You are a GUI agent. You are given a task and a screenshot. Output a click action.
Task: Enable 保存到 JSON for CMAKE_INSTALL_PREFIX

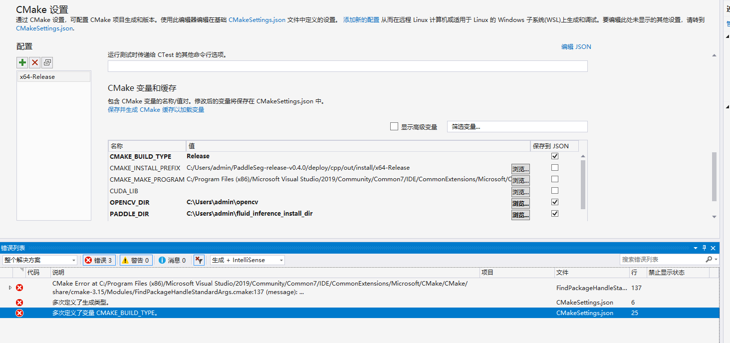coord(554,168)
